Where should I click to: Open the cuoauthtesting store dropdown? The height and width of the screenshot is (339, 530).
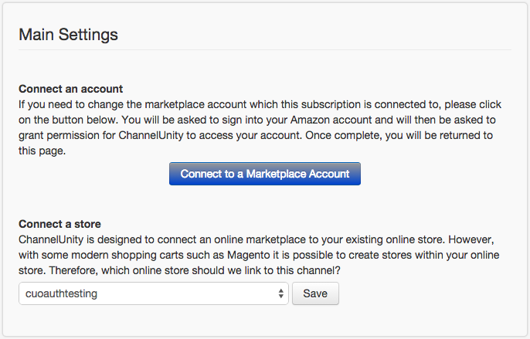[154, 293]
